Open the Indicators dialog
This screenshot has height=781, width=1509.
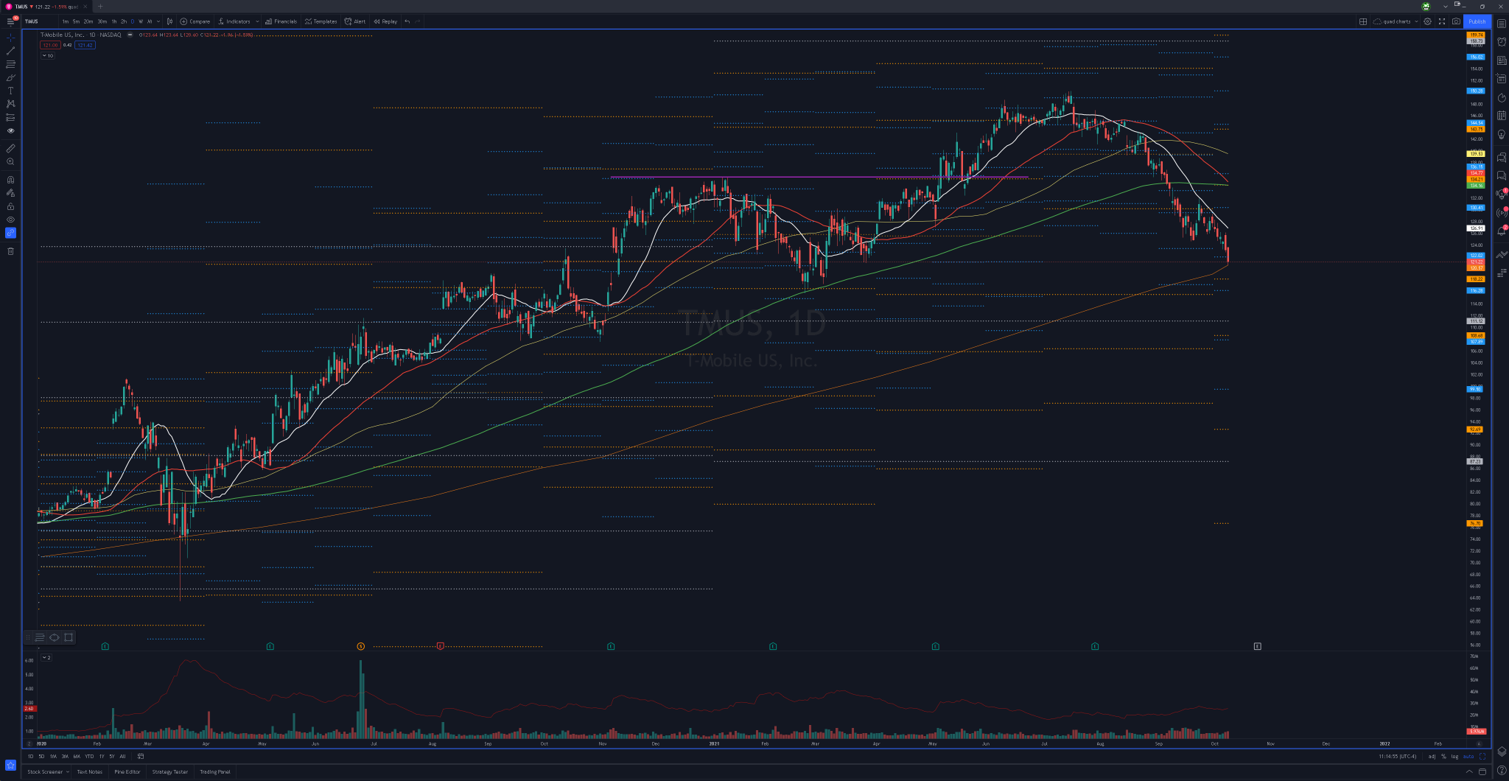(234, 21)
